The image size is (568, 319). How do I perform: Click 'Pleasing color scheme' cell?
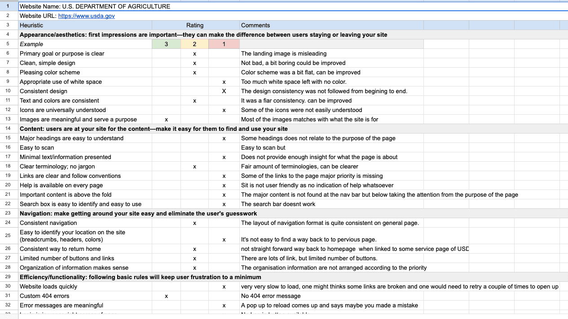click(x=85, y=72)
